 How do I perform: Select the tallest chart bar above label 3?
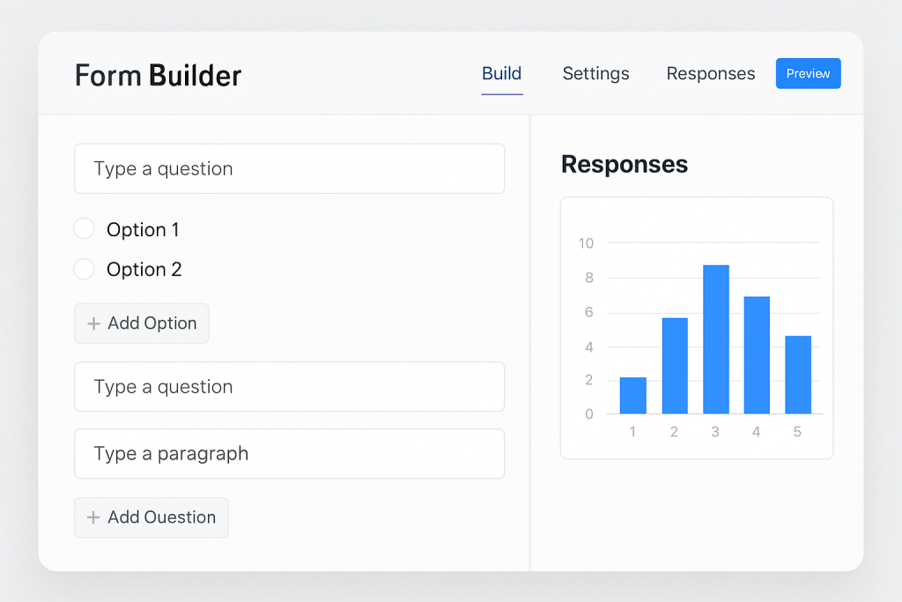pos(715,339)
